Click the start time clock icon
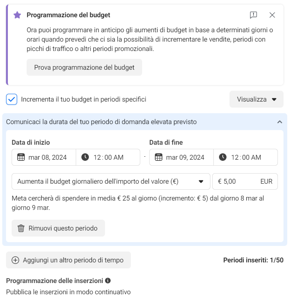This screenshot has width=291, height=304. [x=85, y=157]
